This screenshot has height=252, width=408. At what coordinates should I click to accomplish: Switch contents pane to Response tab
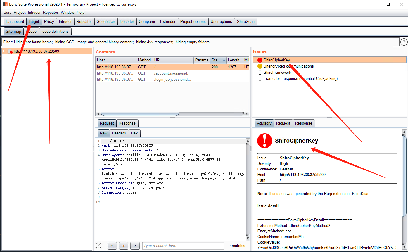click(127, 123)
